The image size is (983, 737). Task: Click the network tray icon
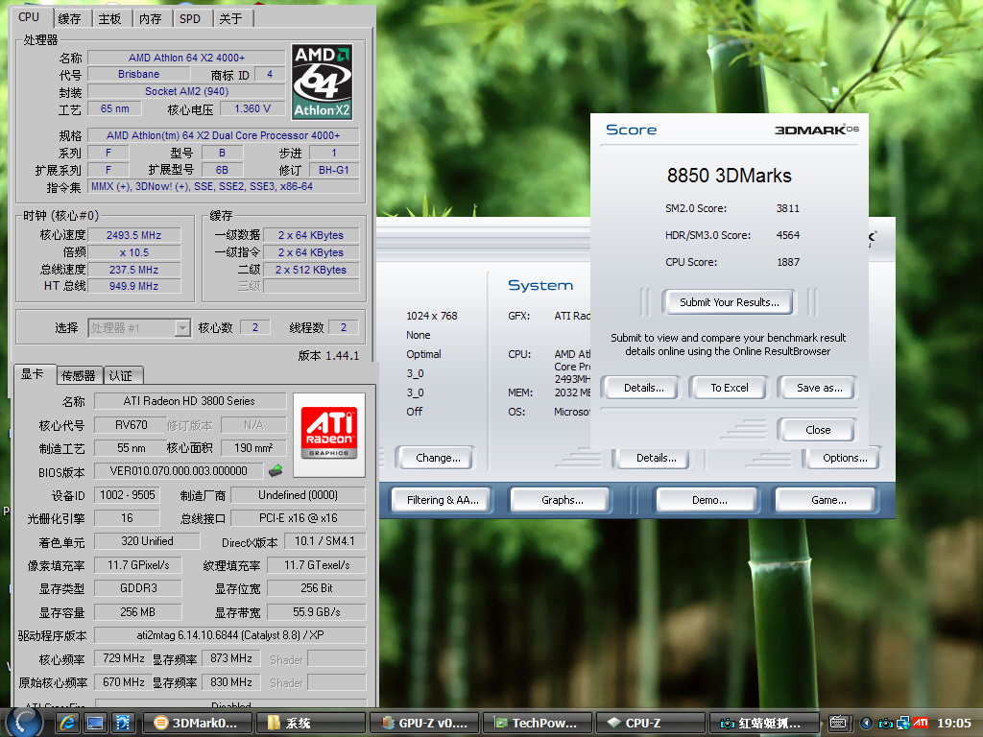(x=902, y=724)
